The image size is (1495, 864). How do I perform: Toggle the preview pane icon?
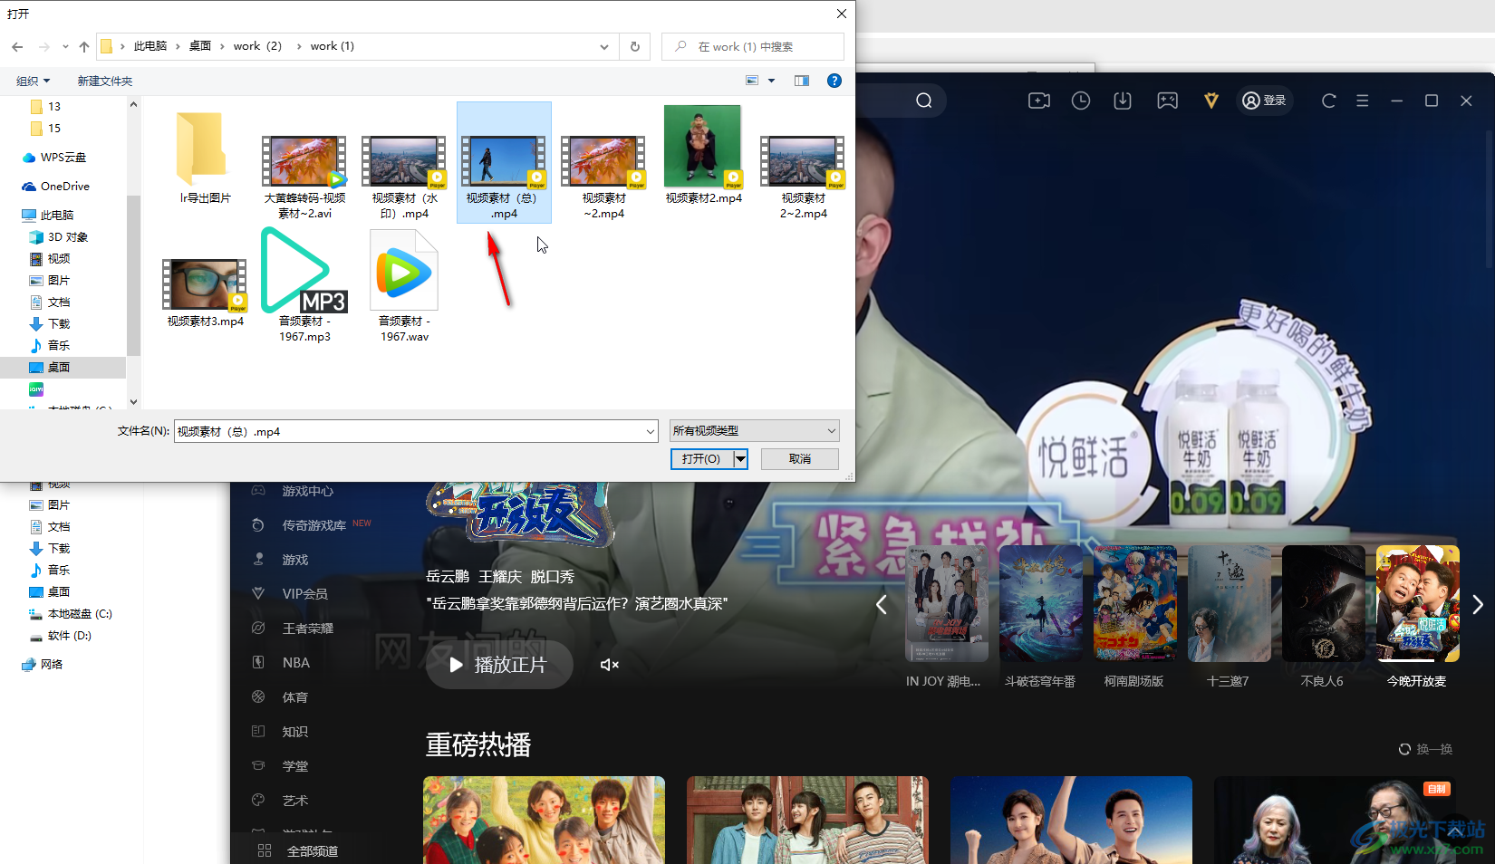(802, 81)
